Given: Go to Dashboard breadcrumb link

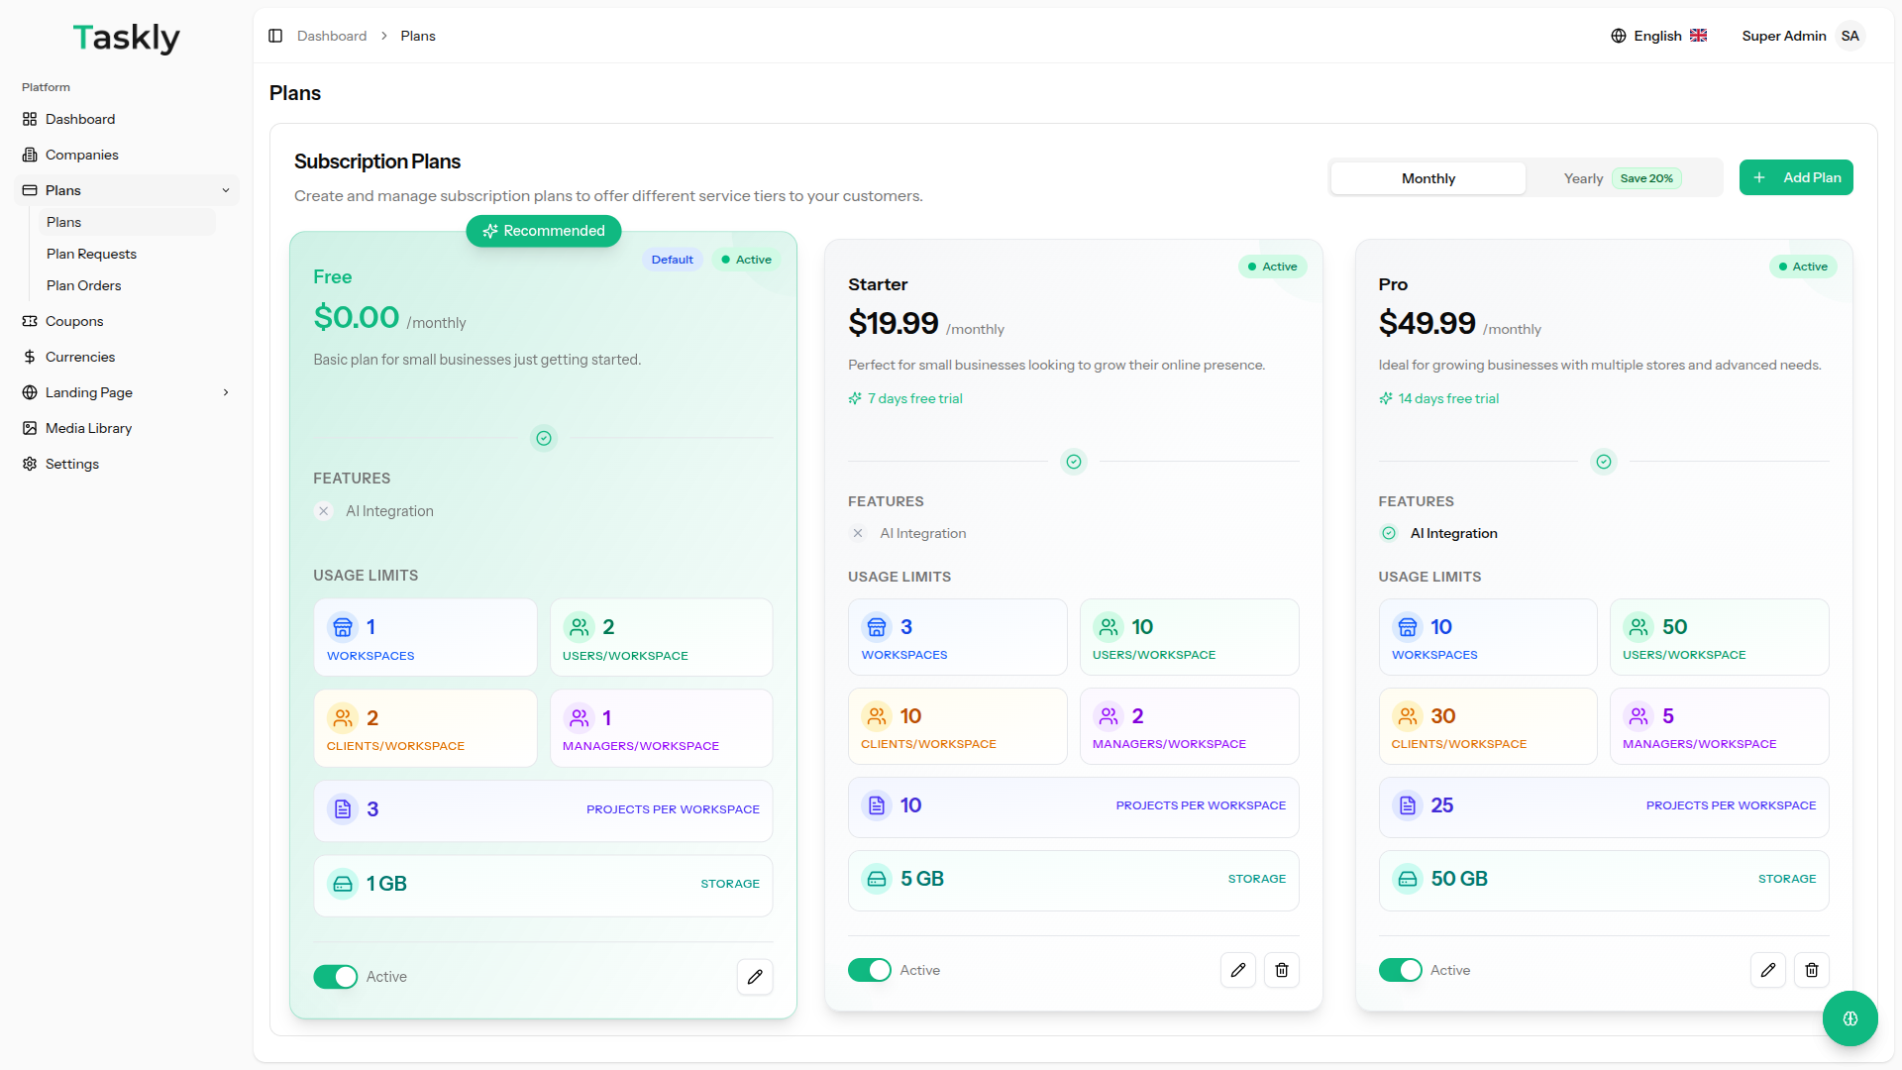Looking at the screenshot, I should coord(332,36).
